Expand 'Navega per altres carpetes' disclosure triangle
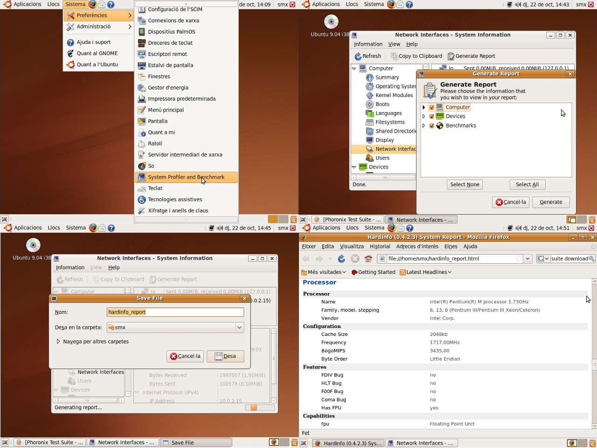Viewport: 597px width, 448px height. tap(58, 342)
